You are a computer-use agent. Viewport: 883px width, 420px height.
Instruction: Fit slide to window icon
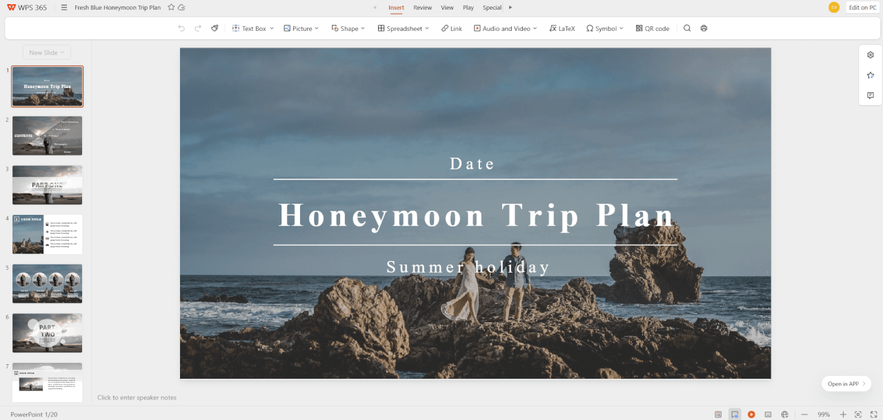858,414
